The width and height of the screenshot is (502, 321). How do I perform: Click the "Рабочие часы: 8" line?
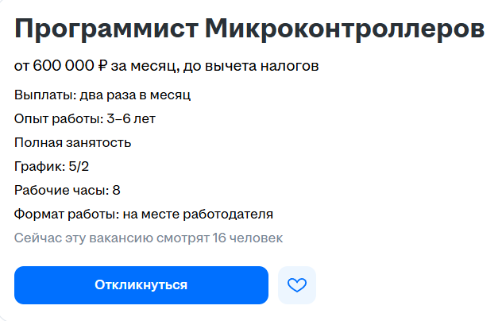pyautogui.click(x=68, y=190)
